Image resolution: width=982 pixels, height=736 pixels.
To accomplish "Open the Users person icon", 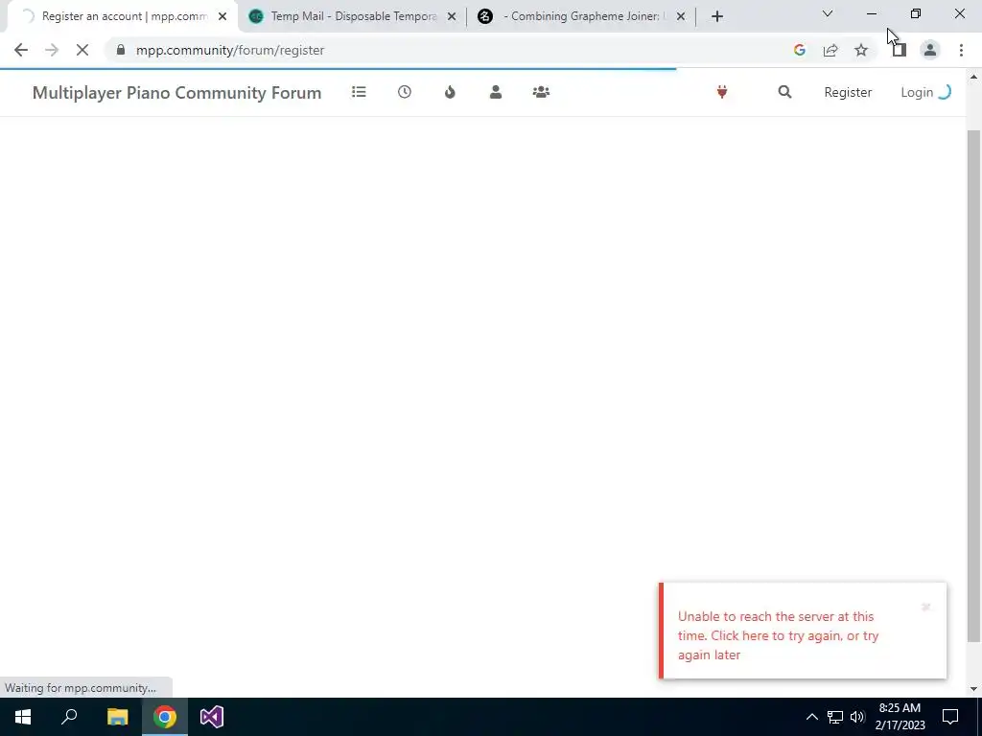I will tap(496, 92).
